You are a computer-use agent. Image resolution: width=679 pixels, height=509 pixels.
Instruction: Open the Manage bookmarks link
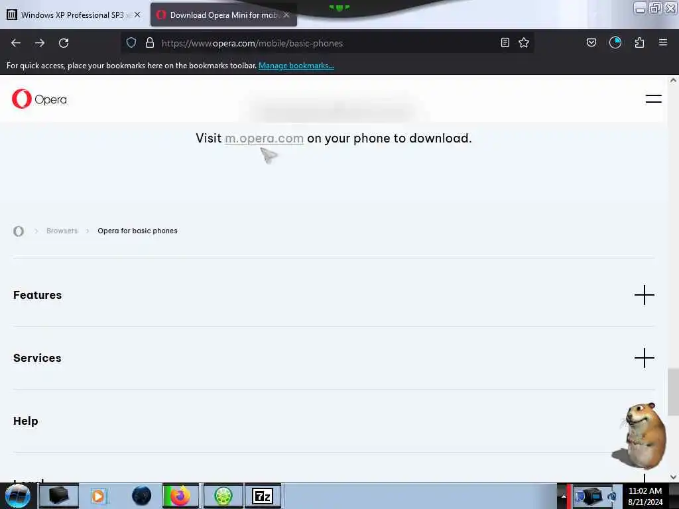pyautogui.click(x=296, y=66)
